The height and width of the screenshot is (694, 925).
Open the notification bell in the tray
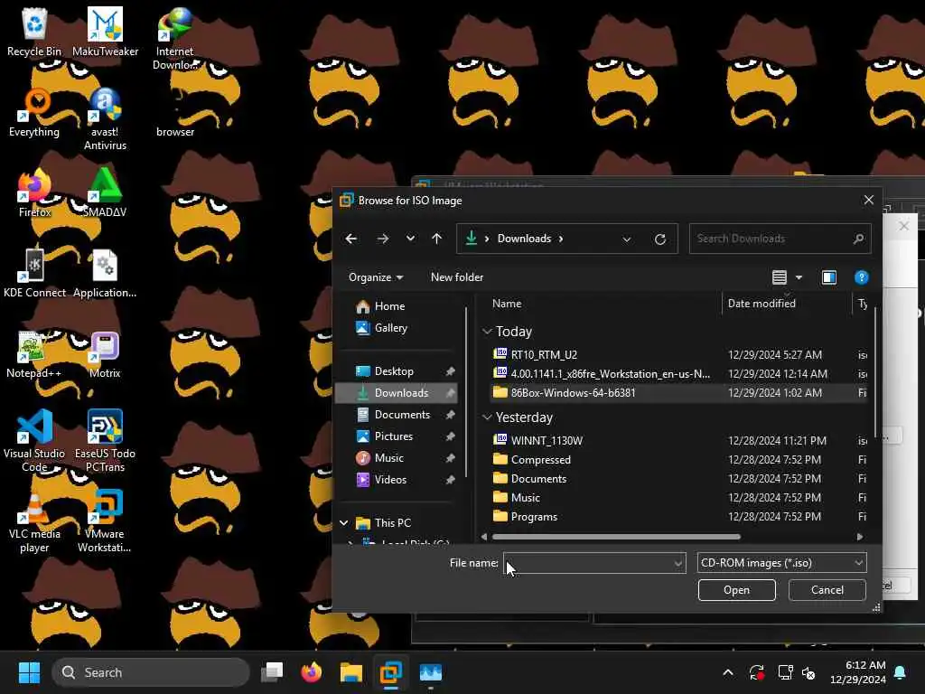[x=901, y=672]
